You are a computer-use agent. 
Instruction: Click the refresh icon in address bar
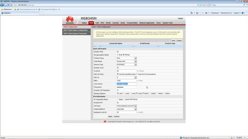pyautogui.click(x=204, y=5)
